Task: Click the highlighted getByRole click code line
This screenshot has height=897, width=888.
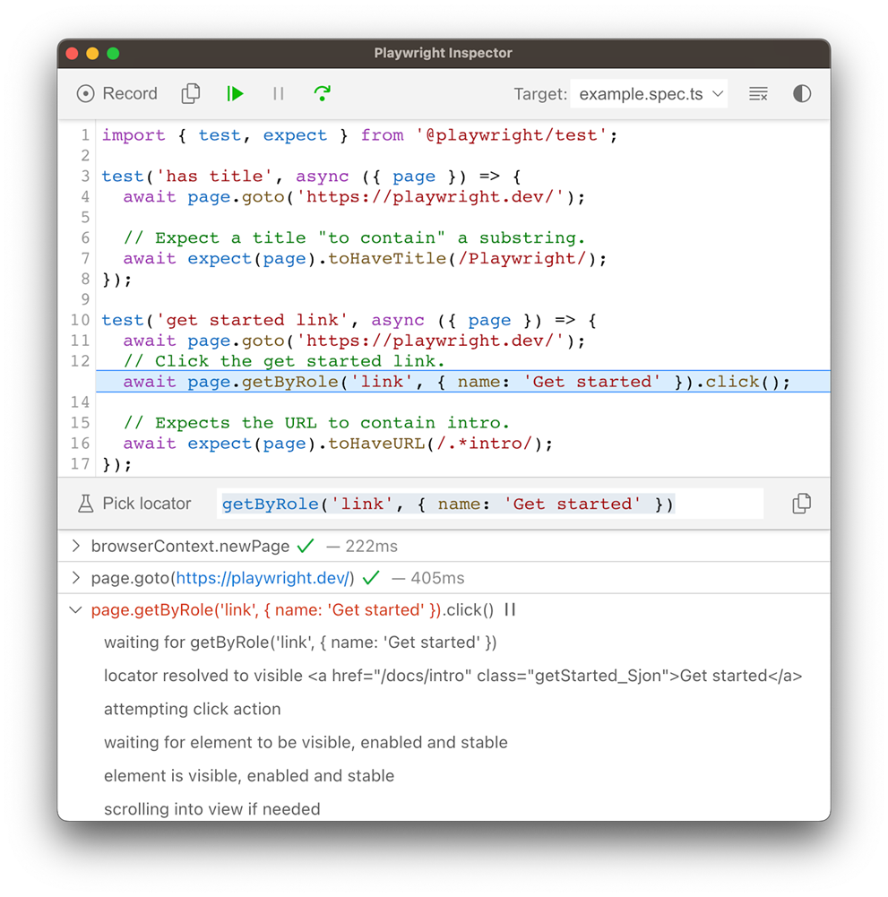Action: pos(463,382)
